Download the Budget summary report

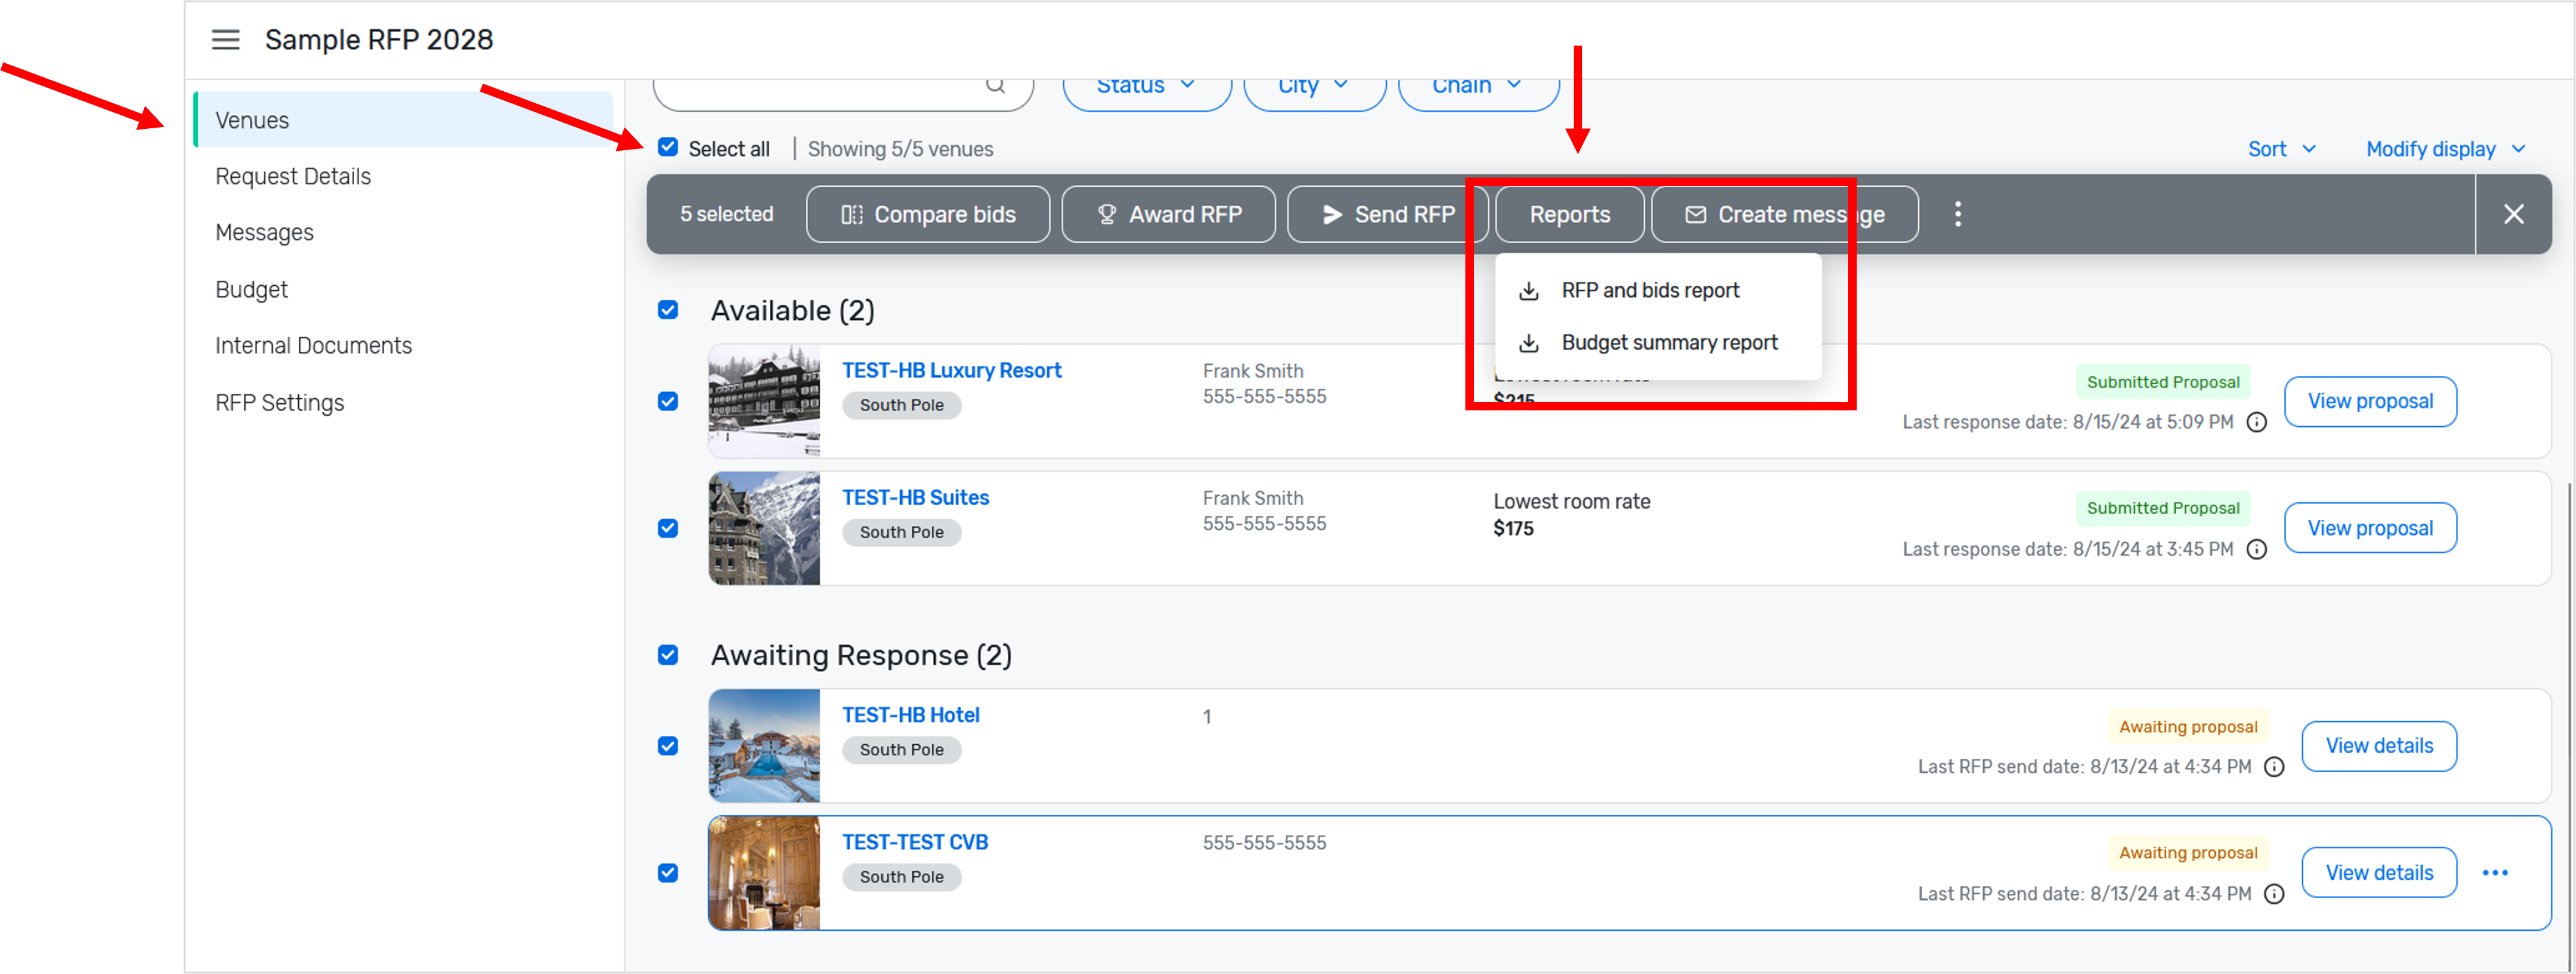[1669, 343]
